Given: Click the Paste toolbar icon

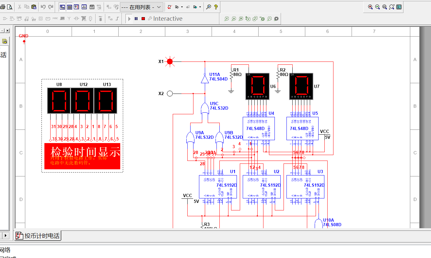Looking at the screenshot, I should (x=34, y=7).
